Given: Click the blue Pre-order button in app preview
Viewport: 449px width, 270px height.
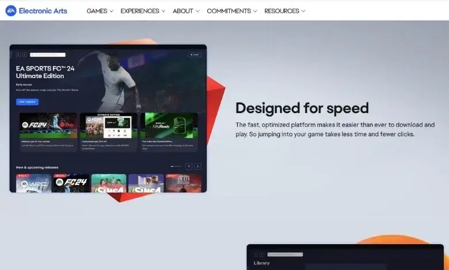Looking at the screenshot, I should [x=27, y=102].
